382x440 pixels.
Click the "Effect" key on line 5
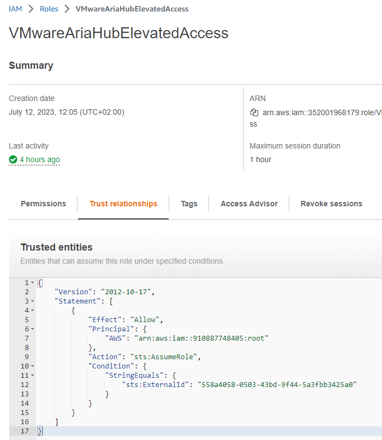point(105,319)
